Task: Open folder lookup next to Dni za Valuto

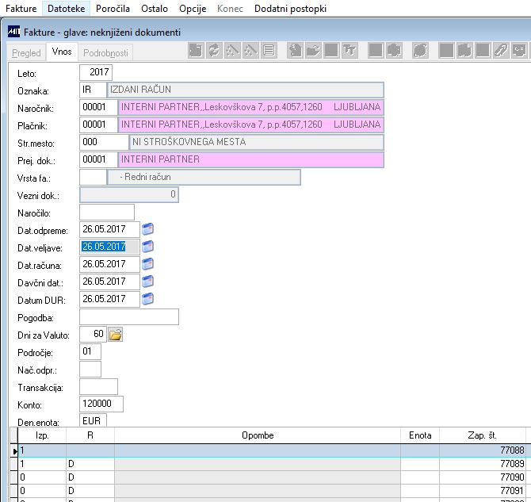Action: [116, 335]
